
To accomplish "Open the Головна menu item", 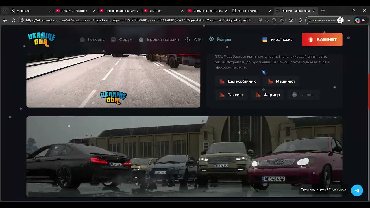I will pos(92,40).
